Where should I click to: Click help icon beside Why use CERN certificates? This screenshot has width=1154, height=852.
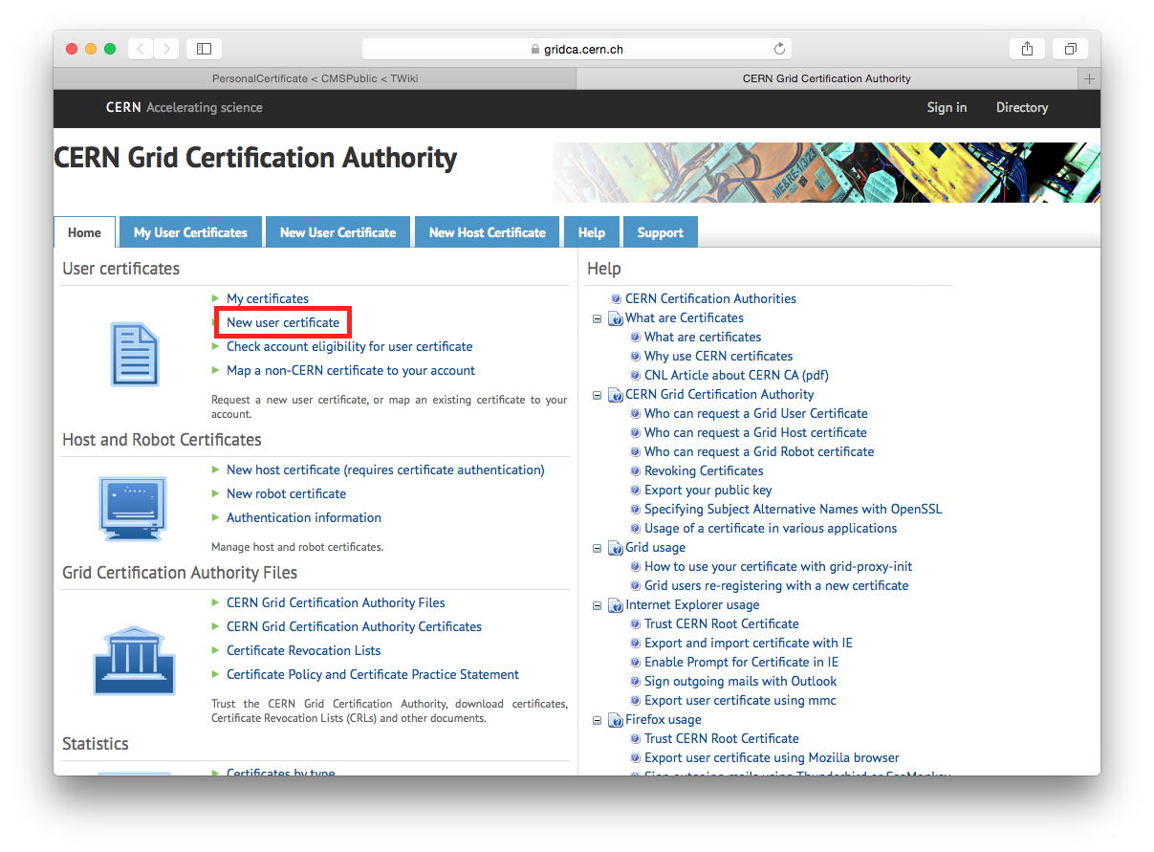click(636, 357)
